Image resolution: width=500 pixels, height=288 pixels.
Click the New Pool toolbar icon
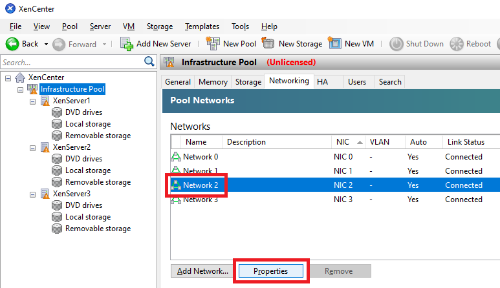(213, 44)
